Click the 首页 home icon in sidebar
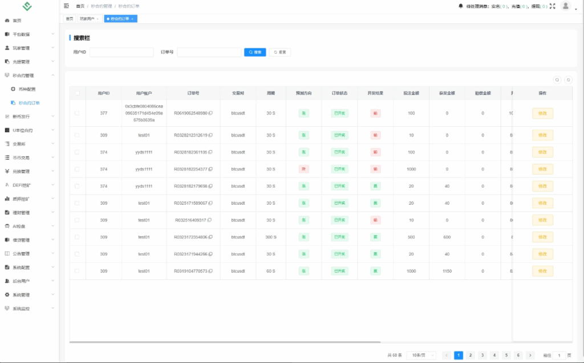The image size is (584, 363). pos(7,20)
